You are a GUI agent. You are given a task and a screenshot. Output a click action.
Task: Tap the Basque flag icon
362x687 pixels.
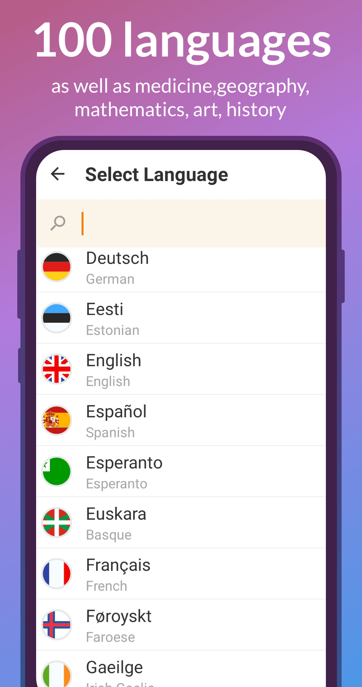click(x=57, y=523)
